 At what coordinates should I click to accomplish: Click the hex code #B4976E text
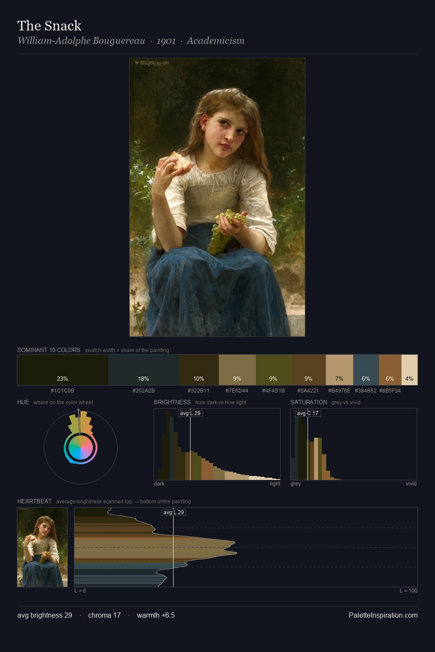(x=339, y=391)
